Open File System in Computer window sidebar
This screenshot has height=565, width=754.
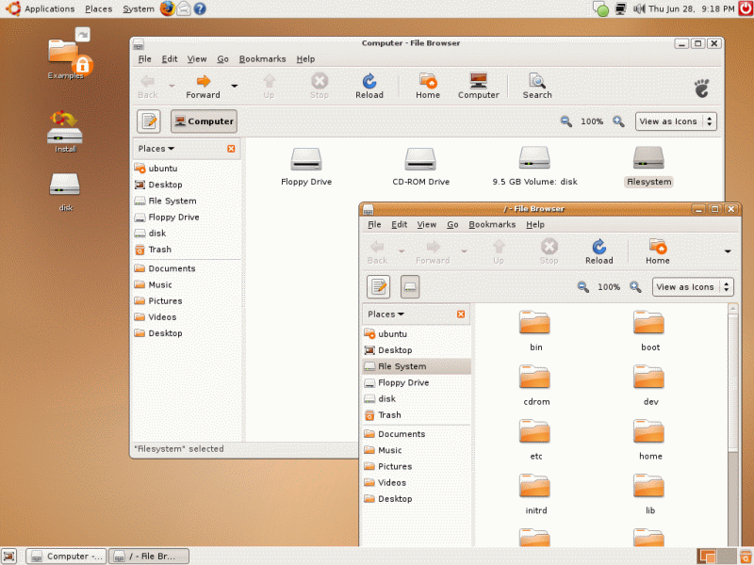click(x=187, y=201)
